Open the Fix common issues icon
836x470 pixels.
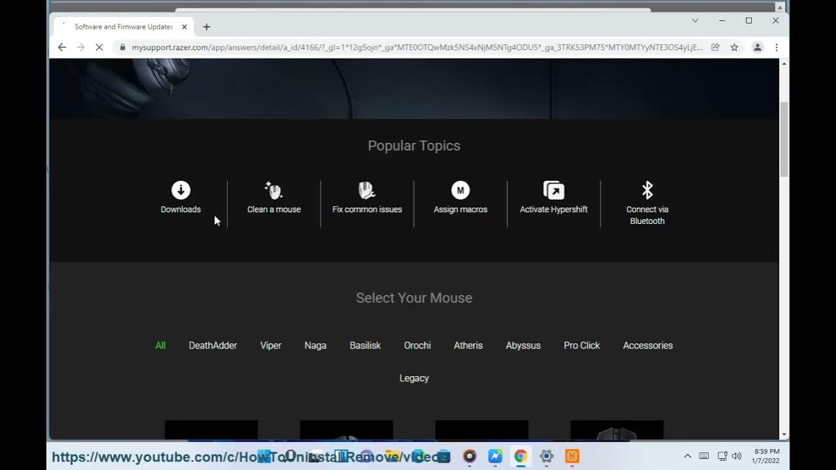(367, 190)
